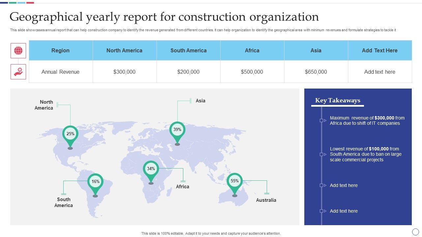Screen dimensions: 422x237
Task: Click the Australia map label
Action: (266, 200)
